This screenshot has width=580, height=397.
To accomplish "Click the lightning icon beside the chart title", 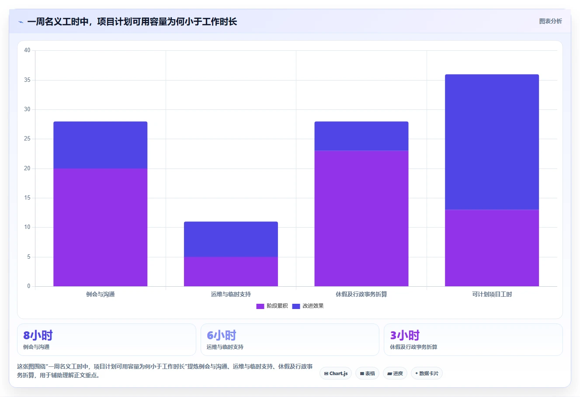I will (21, 22).
